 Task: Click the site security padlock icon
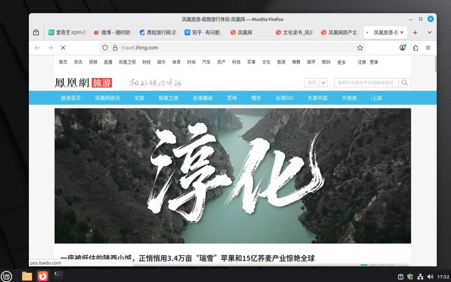click(x=115, y=48)
